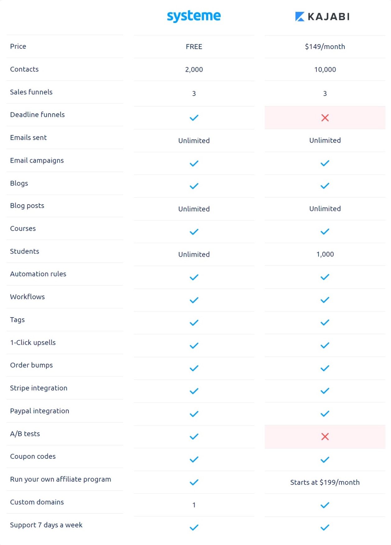
Task: Click the FREE price under systeme
Action: point(194,47)
